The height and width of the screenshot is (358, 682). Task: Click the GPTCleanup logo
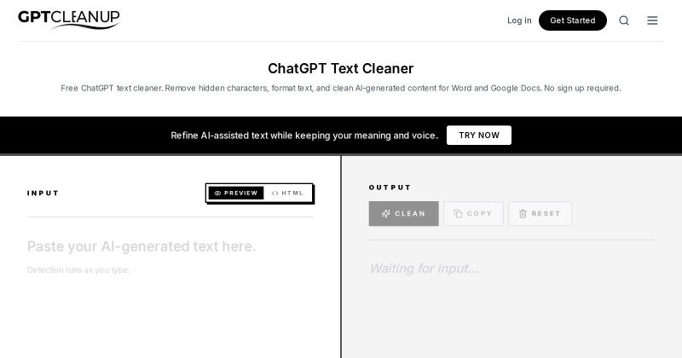(x=69, y=20)
